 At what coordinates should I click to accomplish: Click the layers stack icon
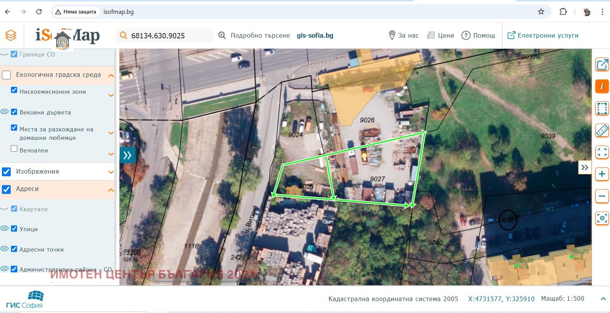(11, 35)
